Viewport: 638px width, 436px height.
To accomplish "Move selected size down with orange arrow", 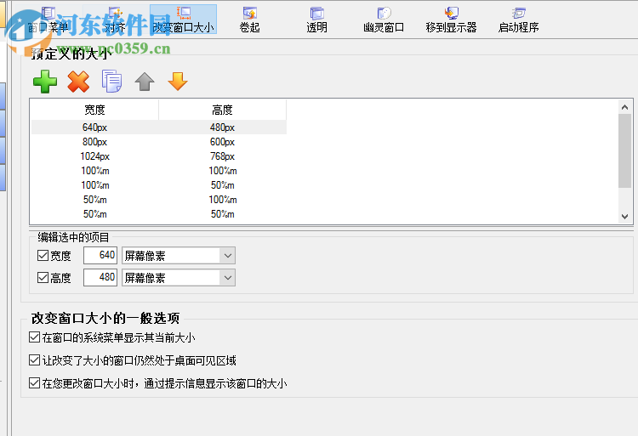I will 178,82.
